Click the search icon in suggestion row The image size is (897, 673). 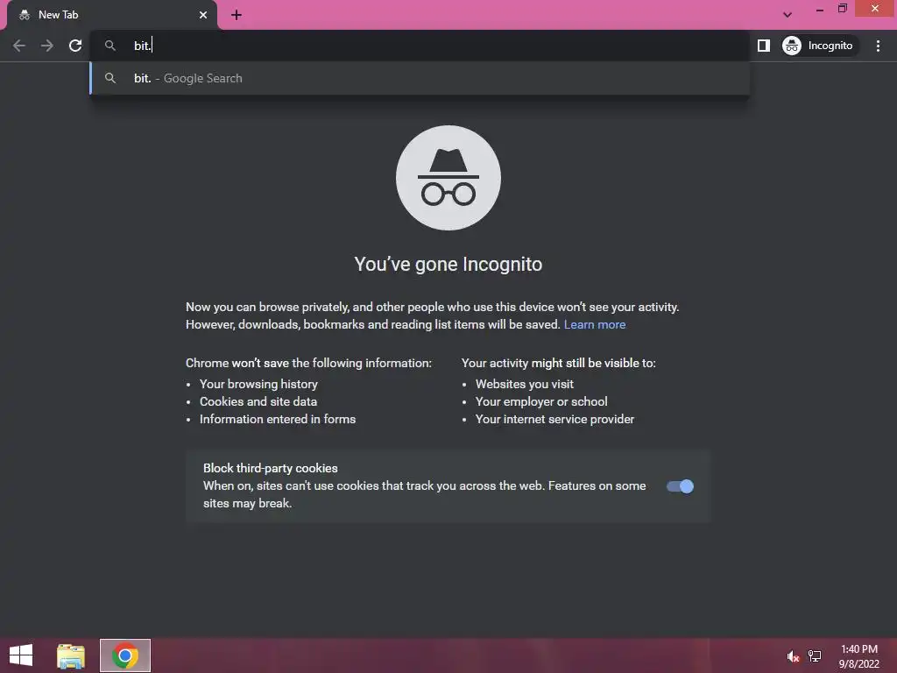tap(110, 78)
